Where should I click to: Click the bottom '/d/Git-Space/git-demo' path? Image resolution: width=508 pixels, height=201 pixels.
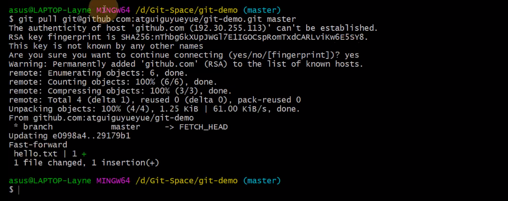pos(186,180)
